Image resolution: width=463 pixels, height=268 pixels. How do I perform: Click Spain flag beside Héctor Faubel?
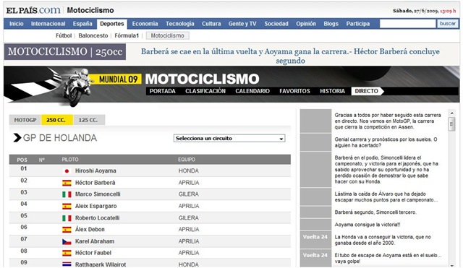pyautogui.click(x=67, y=253)
